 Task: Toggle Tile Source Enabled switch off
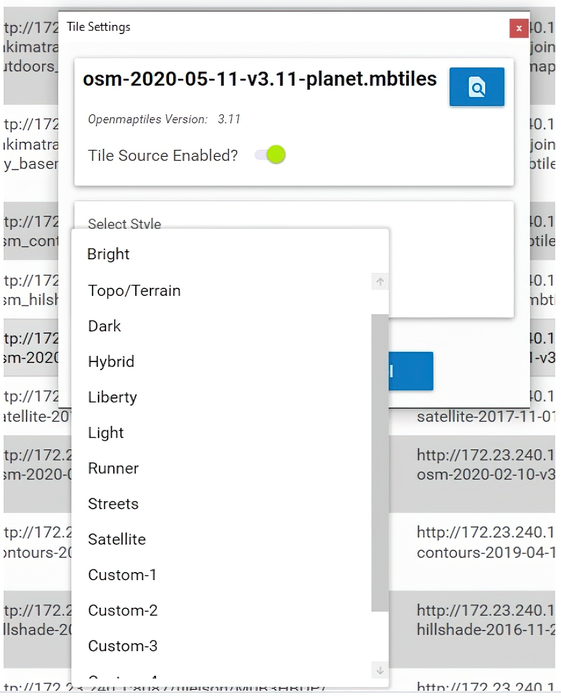270,155
